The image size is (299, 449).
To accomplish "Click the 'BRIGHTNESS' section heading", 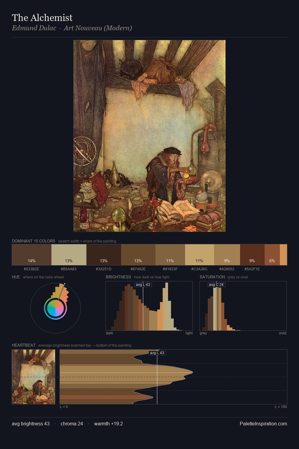I will point(118,277).
